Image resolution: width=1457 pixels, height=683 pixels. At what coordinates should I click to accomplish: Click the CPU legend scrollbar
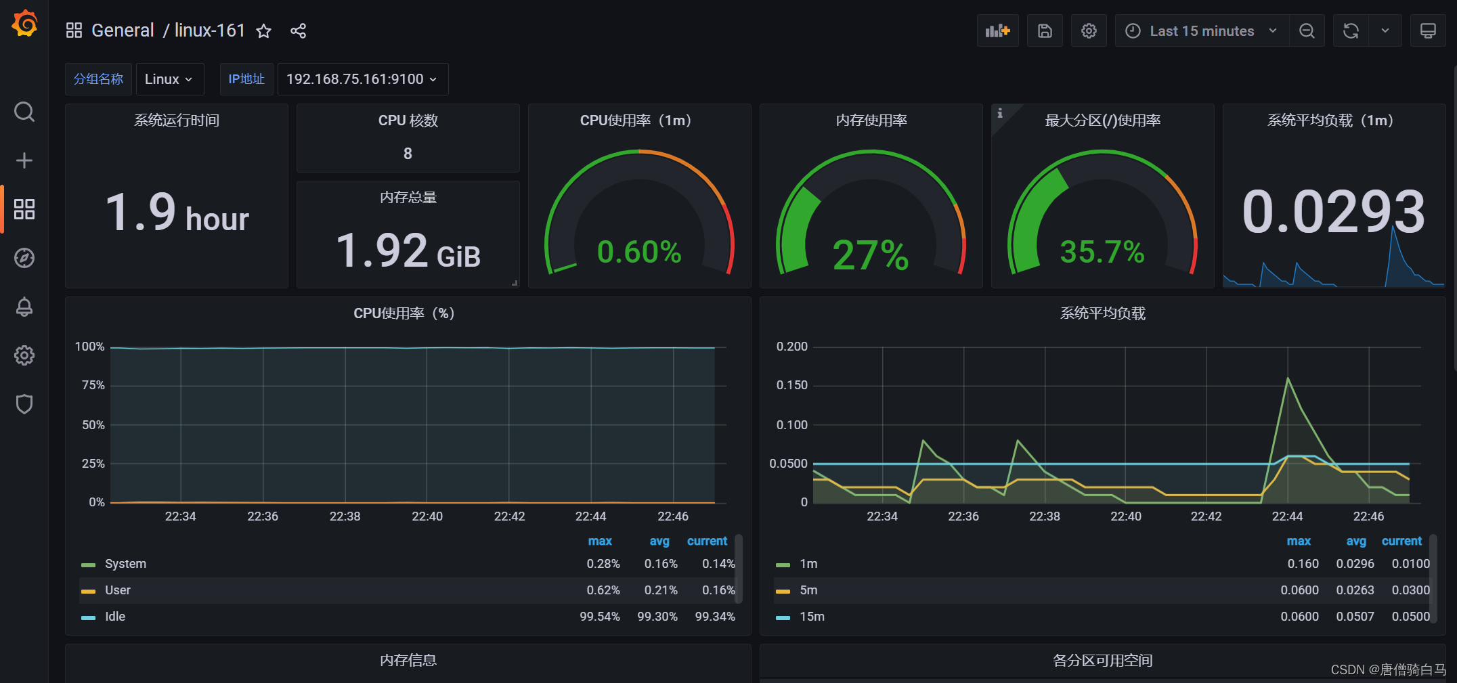pos(739,569)
